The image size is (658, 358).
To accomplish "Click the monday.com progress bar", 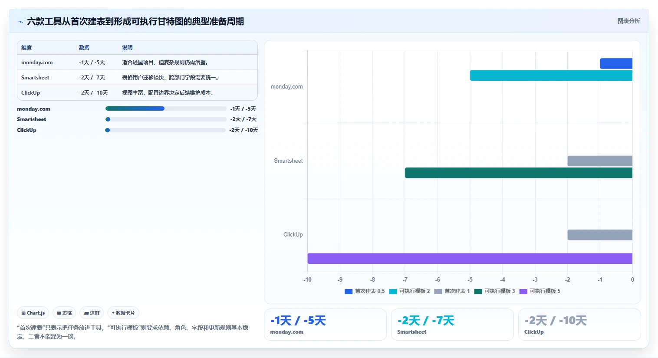I will [x=166, y=108].
